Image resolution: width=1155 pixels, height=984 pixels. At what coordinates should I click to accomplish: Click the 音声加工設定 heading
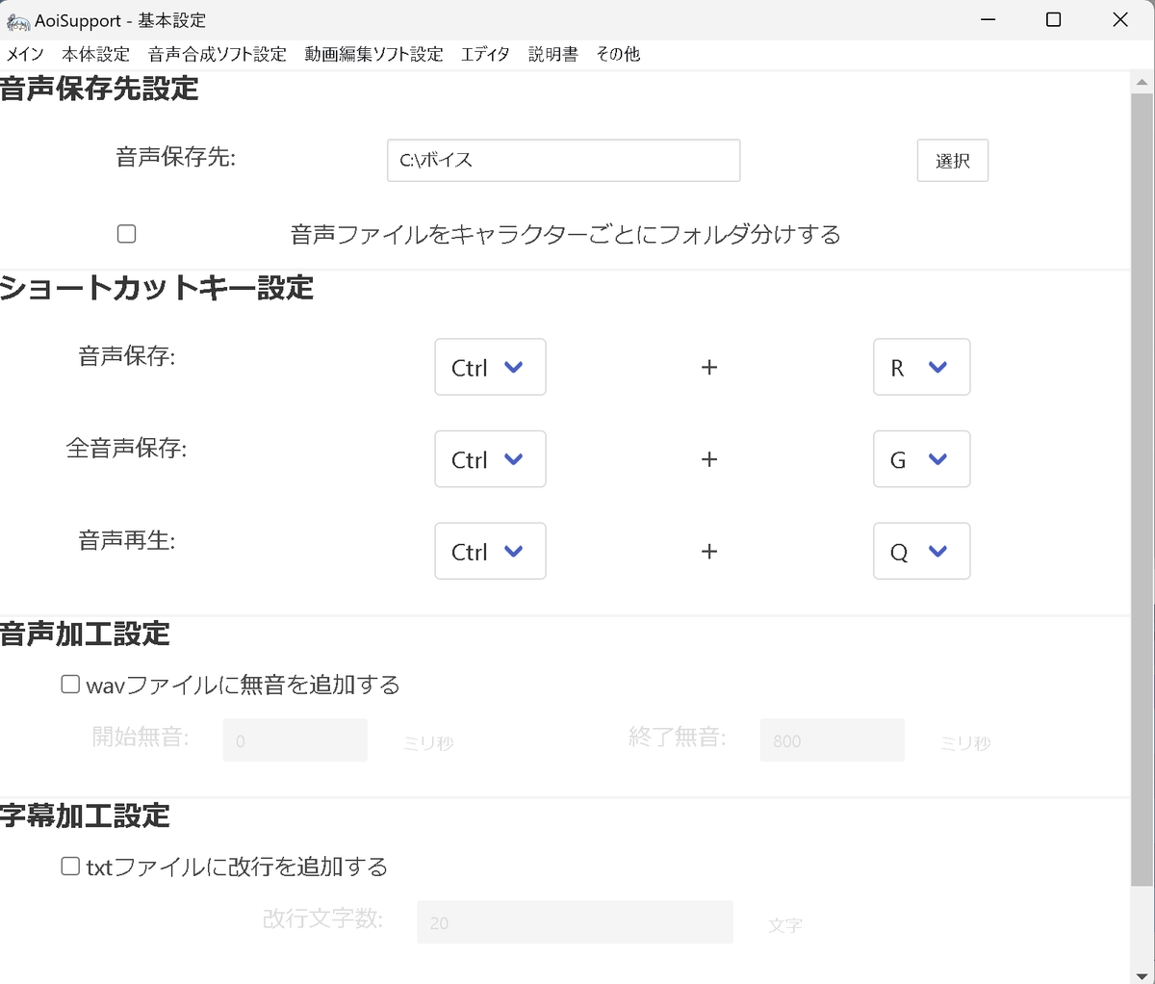[x=85, y=634]
